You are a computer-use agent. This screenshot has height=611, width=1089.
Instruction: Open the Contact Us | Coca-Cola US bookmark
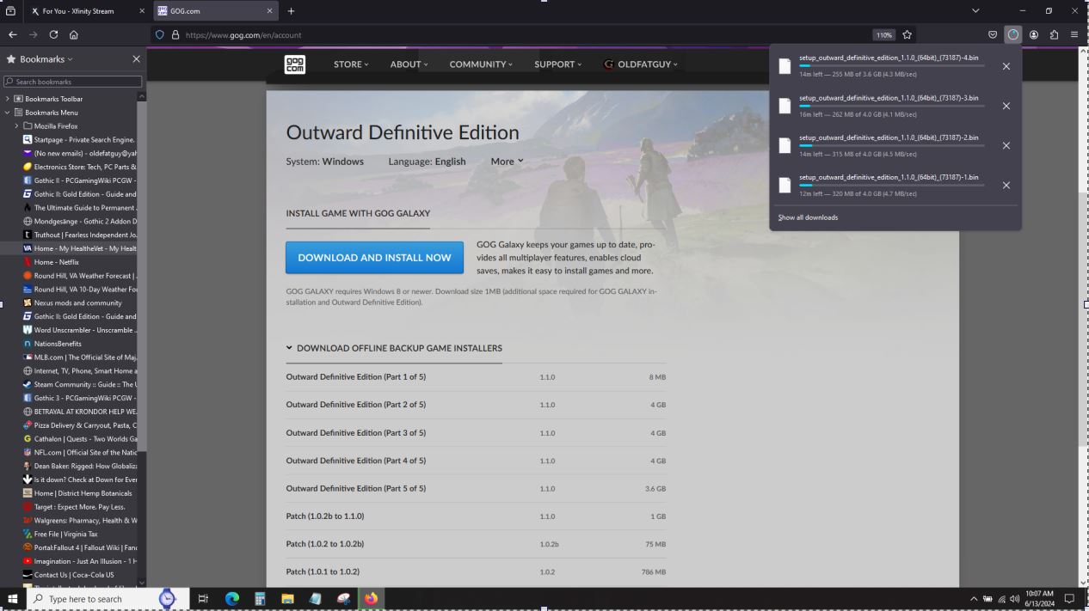[69, 575]
